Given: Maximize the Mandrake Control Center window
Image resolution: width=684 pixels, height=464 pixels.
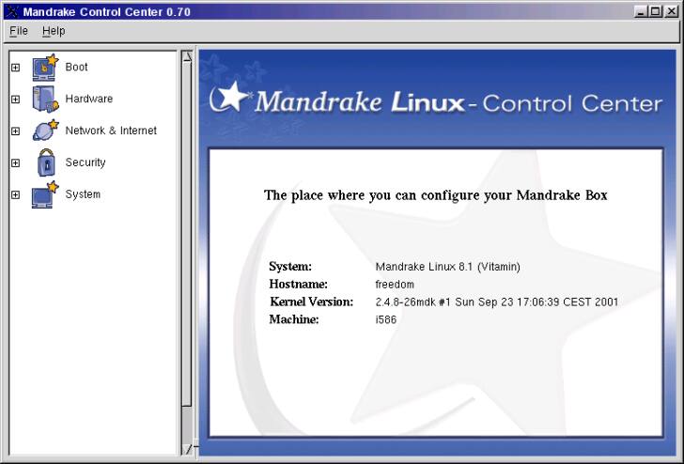Looking at the screenshot, I should (x=656, y=12).
